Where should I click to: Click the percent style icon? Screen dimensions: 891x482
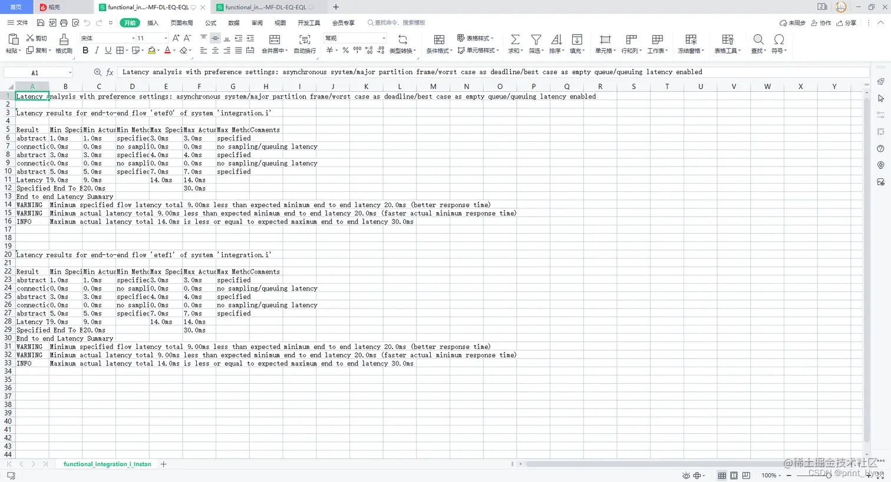click(345, 51)
